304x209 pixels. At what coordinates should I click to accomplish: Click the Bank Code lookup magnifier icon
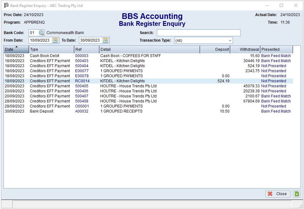(x=41, y=33)
